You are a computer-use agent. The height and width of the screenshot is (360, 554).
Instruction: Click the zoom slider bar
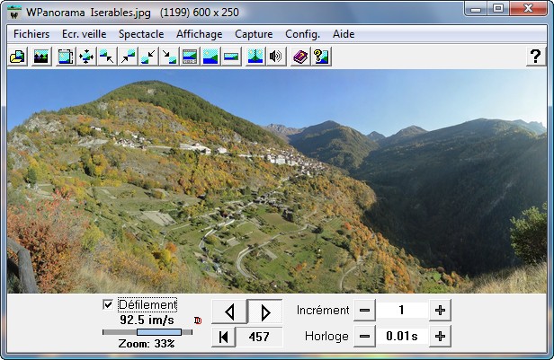point(147,332)
